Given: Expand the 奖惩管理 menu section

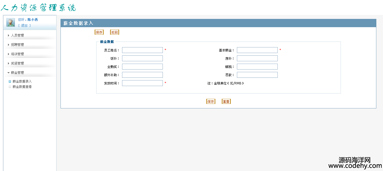Looking at the screenshot, I should tap(17, 63).
